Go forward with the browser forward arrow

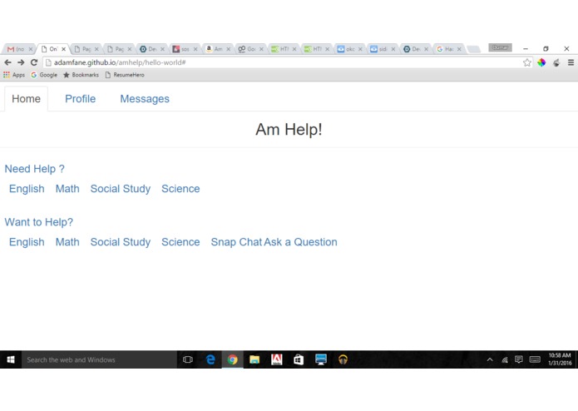click(x=21, y=62)
